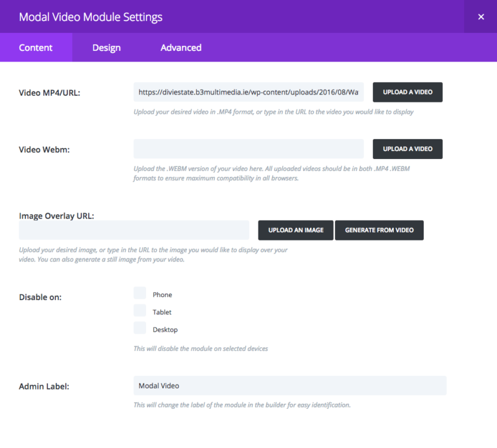
Task: Click the Admin Label input field
Action: pyautogui.click(x=290, y=385)
